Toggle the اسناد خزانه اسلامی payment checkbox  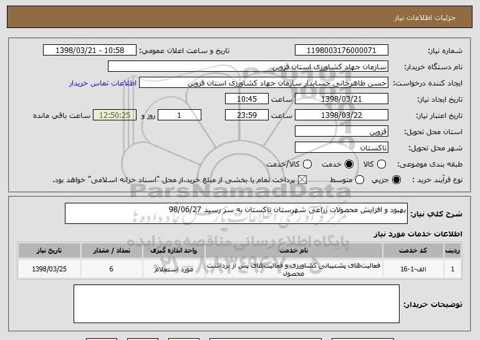tap(302, 180)
